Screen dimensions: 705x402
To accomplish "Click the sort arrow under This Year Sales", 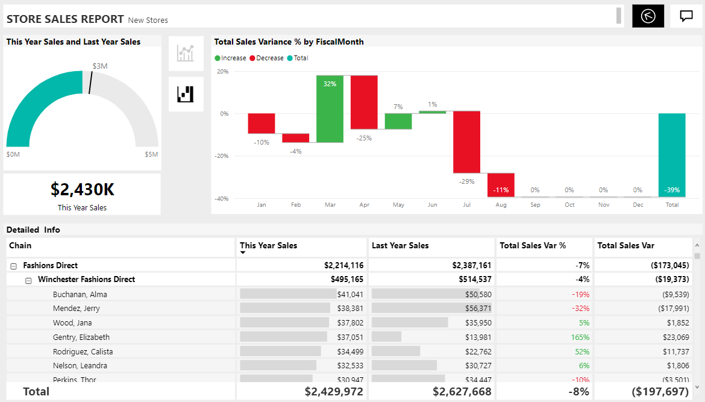I will (243, 253).
